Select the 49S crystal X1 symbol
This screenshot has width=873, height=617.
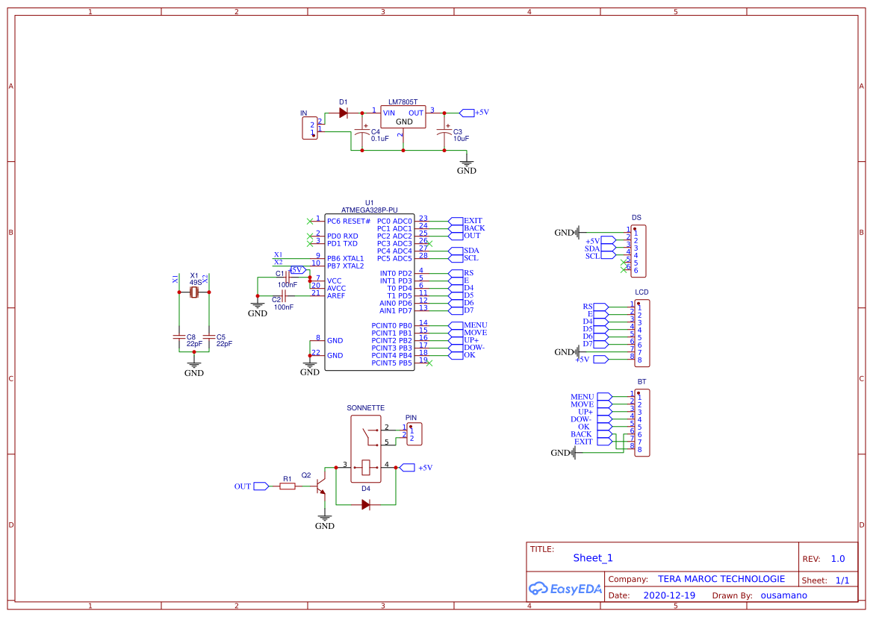[195, 293]
